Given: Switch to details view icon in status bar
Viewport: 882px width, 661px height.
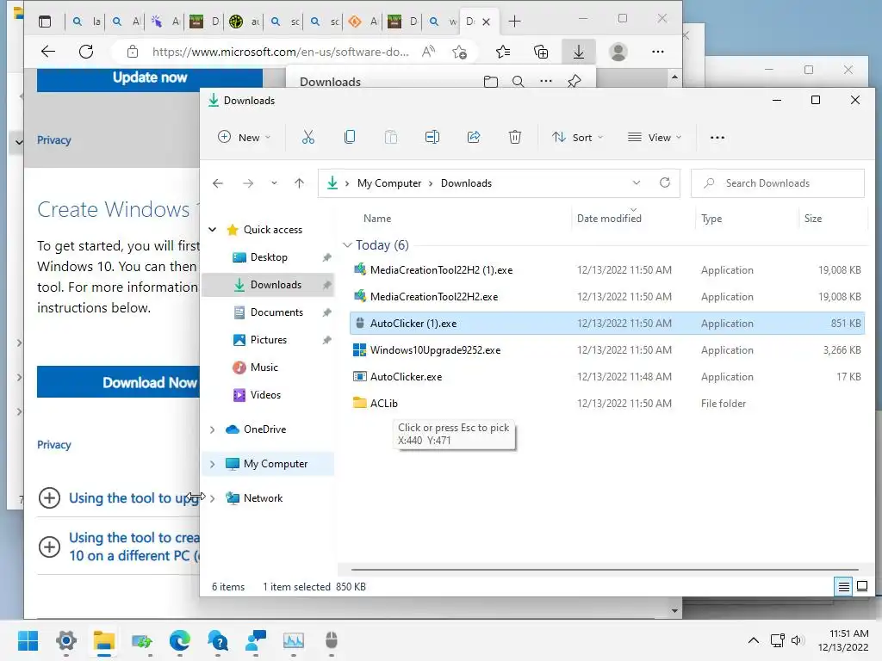Looking at the screenshot, I should point(844,587).
